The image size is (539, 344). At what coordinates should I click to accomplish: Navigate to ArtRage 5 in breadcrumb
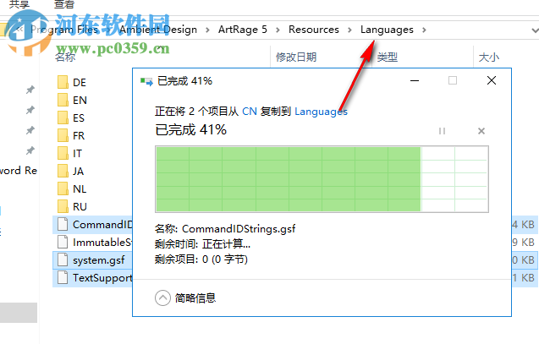[x=243, y=30]
